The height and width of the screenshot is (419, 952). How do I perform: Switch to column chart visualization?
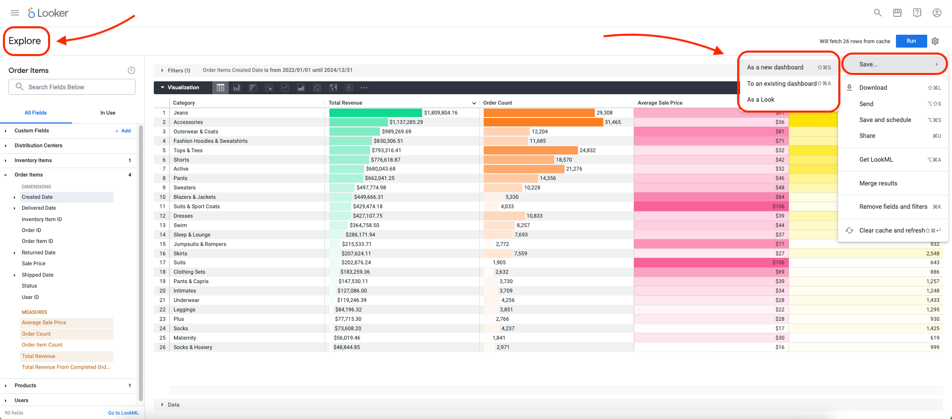(x=237, y=88)
